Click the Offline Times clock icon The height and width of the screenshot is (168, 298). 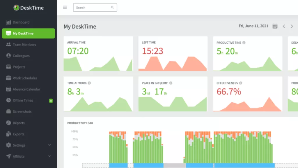(x=8, y=100)
